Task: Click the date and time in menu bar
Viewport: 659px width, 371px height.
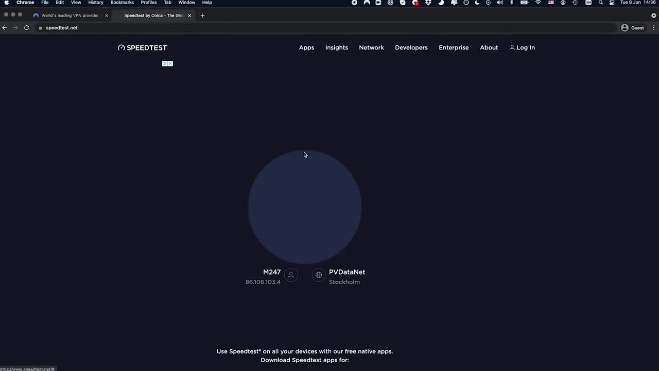Action: [637, 3]
